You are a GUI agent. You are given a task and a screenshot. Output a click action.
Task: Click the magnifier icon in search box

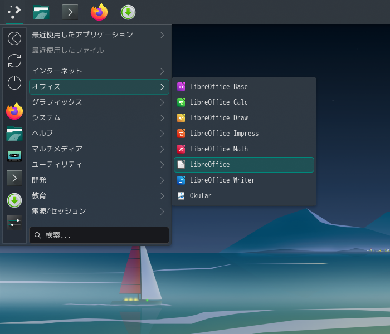[x=37, y=235]
